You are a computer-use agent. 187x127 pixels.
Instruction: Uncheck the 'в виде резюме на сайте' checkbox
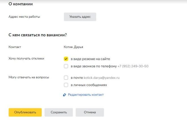click(66, 59)
